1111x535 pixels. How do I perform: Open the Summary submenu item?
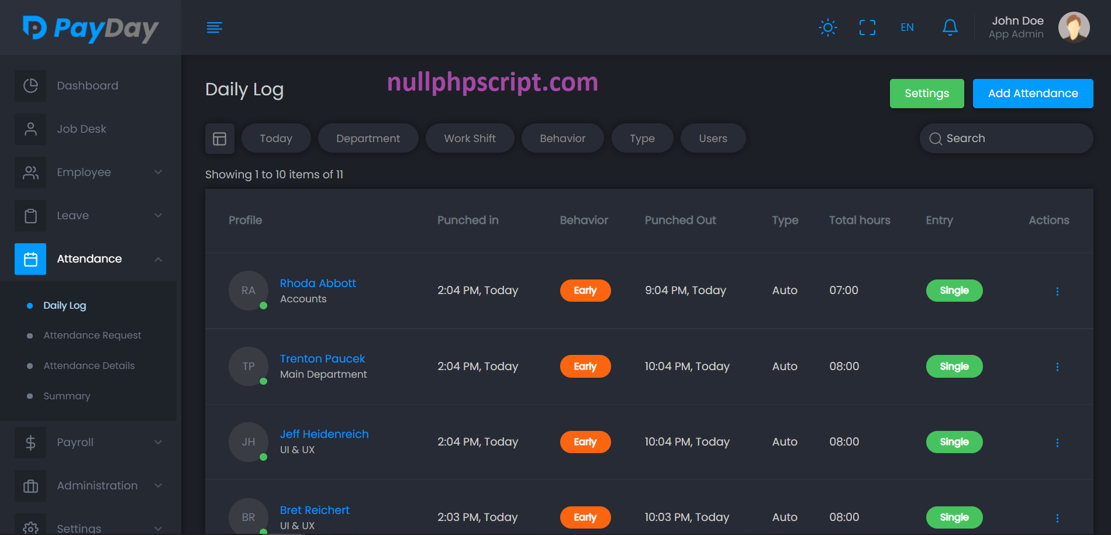[67, 396]
